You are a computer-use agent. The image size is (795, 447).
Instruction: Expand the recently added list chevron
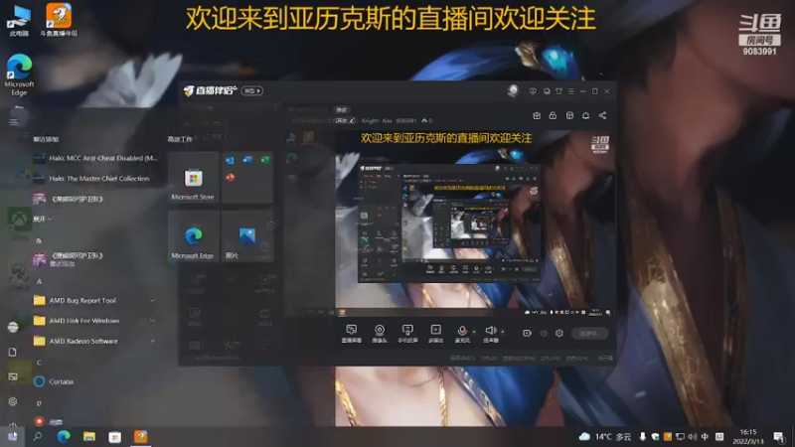(x=43, y=219)
